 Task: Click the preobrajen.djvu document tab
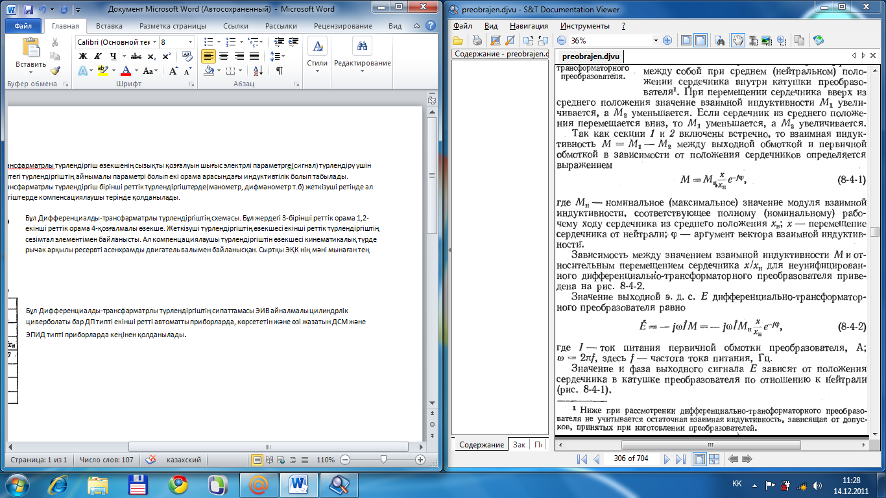point(590,56)
